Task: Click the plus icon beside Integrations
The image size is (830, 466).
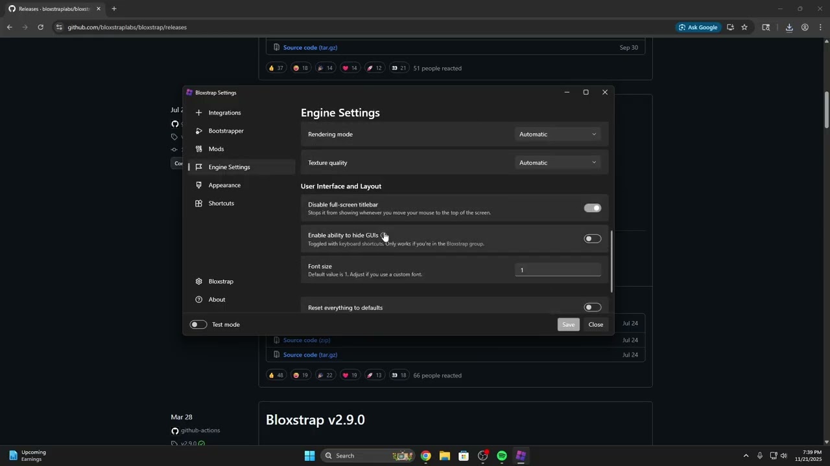Action: (198, 113)
